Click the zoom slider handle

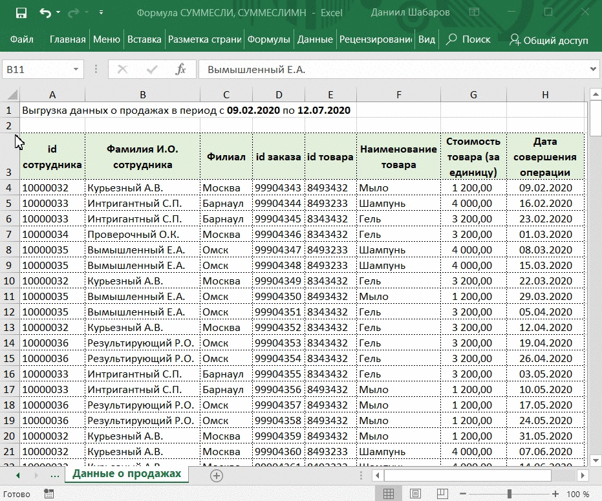click(x=509, y=494)
